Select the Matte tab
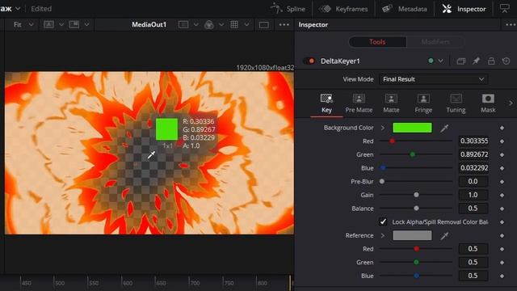Image resolution: width=517 pixels, height=291 pixels. (x=391, y=103)
